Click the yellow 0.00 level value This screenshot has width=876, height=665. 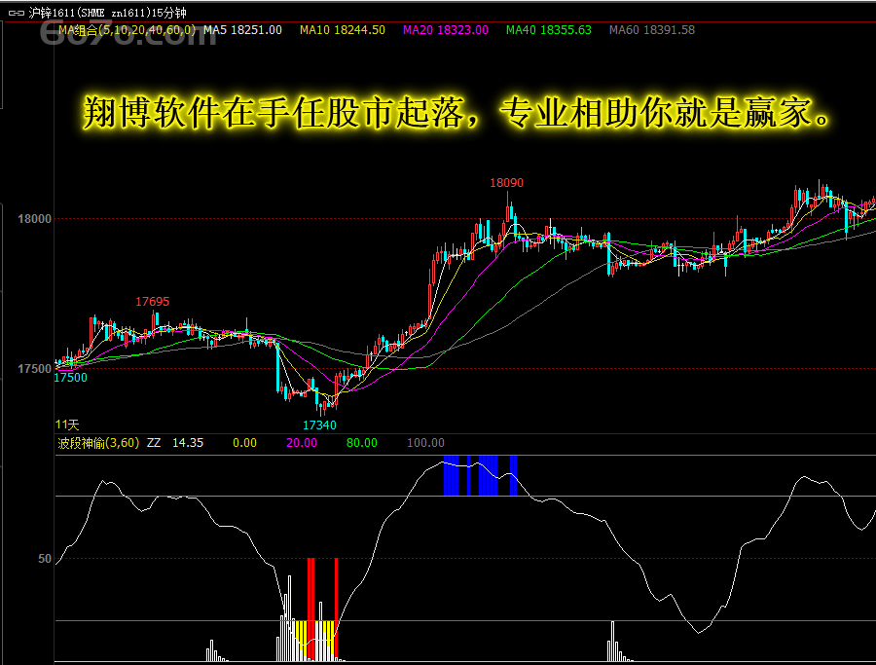244,443
